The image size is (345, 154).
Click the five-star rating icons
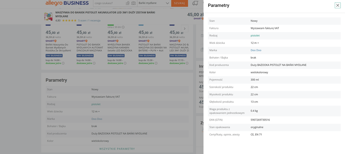(69, 21)
